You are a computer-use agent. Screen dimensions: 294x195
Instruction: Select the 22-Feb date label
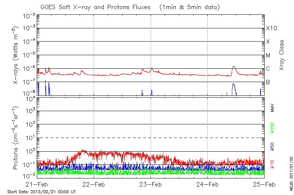pos(94,184)
